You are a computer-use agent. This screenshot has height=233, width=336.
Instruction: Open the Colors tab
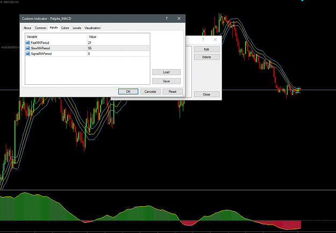point(65,28)
